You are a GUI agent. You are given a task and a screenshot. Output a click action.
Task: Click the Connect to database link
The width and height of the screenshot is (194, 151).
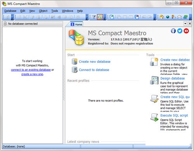(x=94, y=70)
